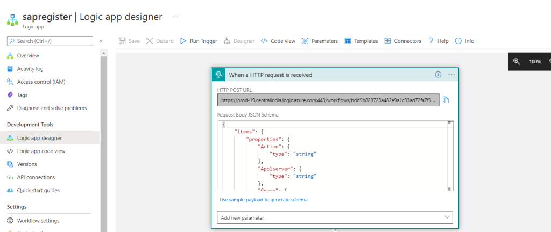Screen dimensions: 551x232
Task: Open Help in the toolbar
Action: click(438, 41)
